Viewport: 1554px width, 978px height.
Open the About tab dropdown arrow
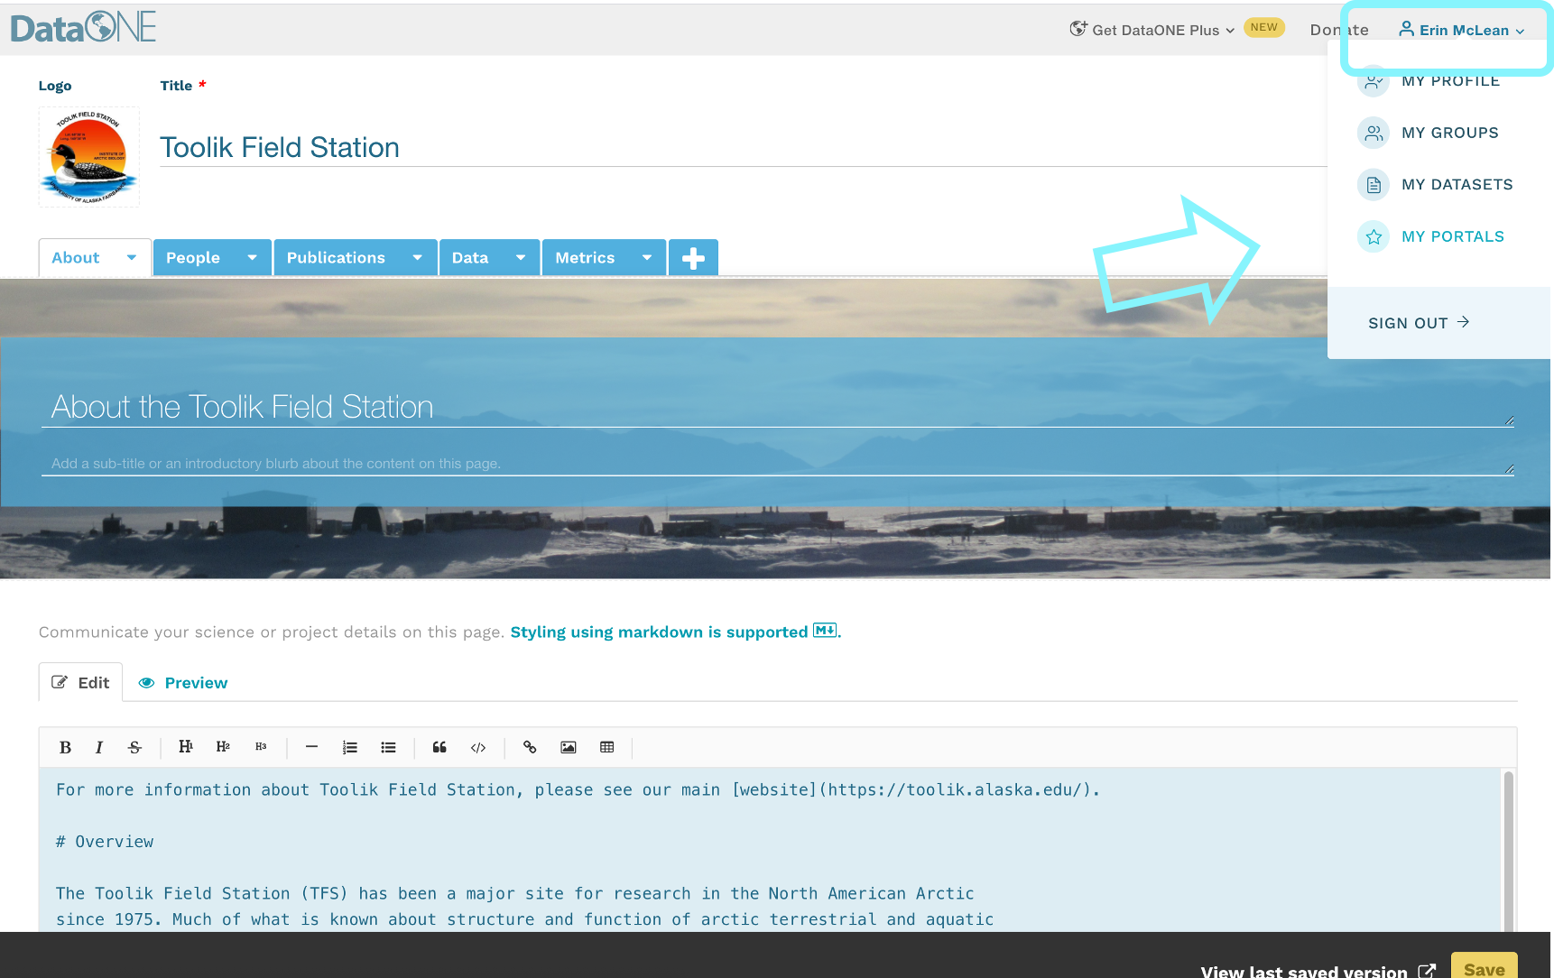click(x=132, y=258)
